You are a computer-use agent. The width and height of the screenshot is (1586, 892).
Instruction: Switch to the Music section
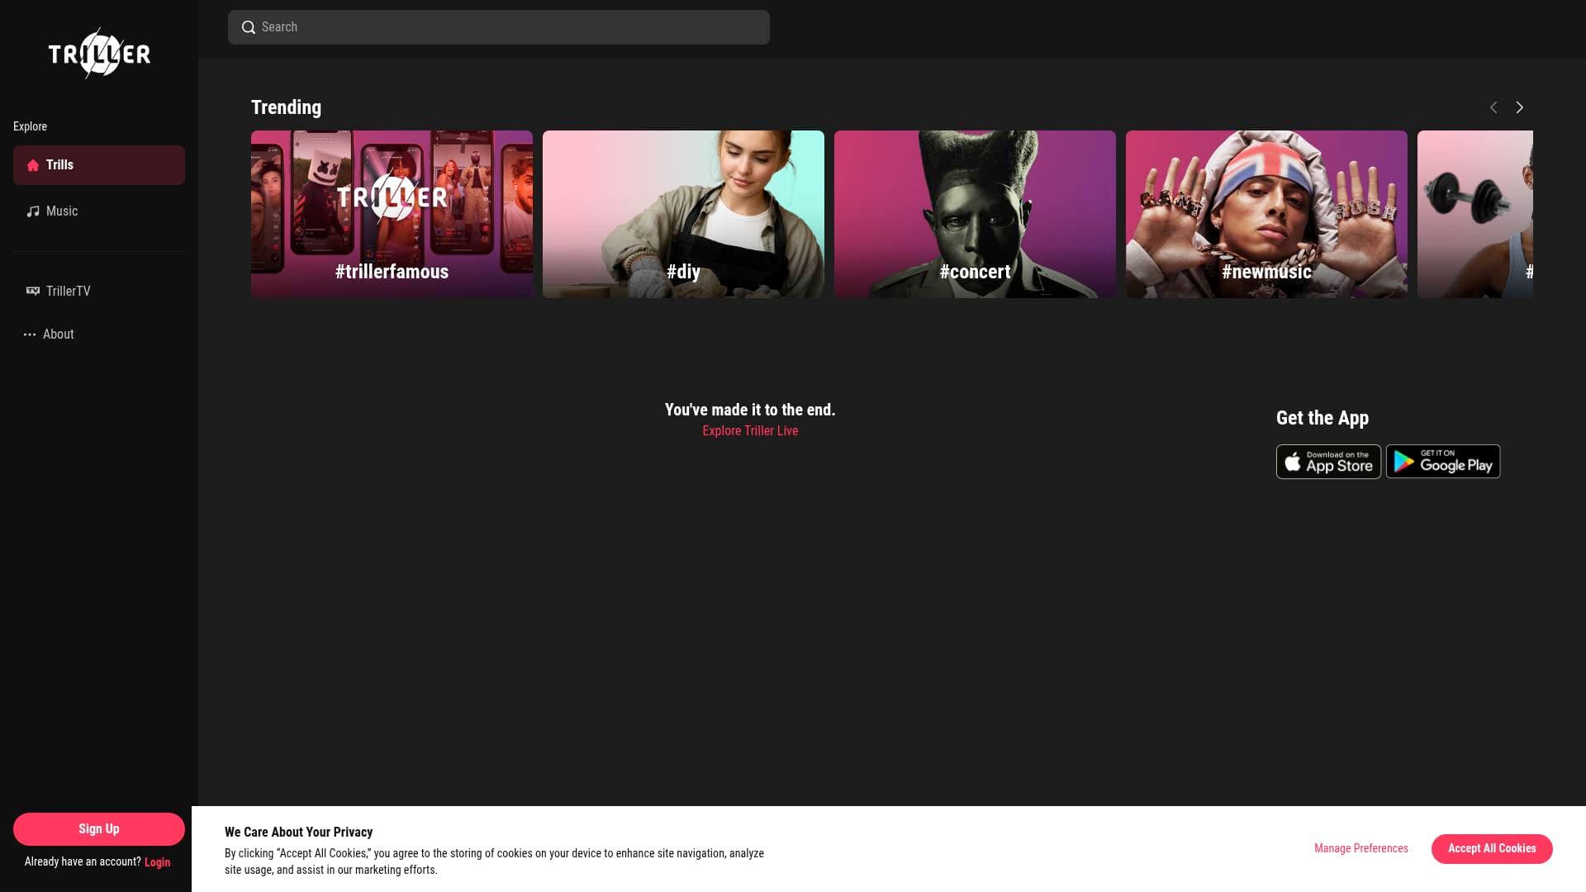[x=61, y=211]
